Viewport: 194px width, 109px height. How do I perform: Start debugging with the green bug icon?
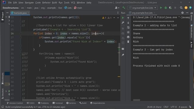click(166, 8)
